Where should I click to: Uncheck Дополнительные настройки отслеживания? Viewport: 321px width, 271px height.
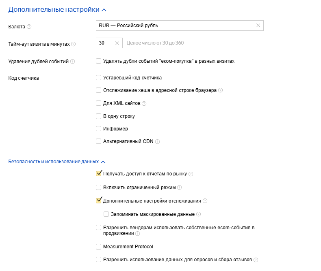tap(98, 201)
